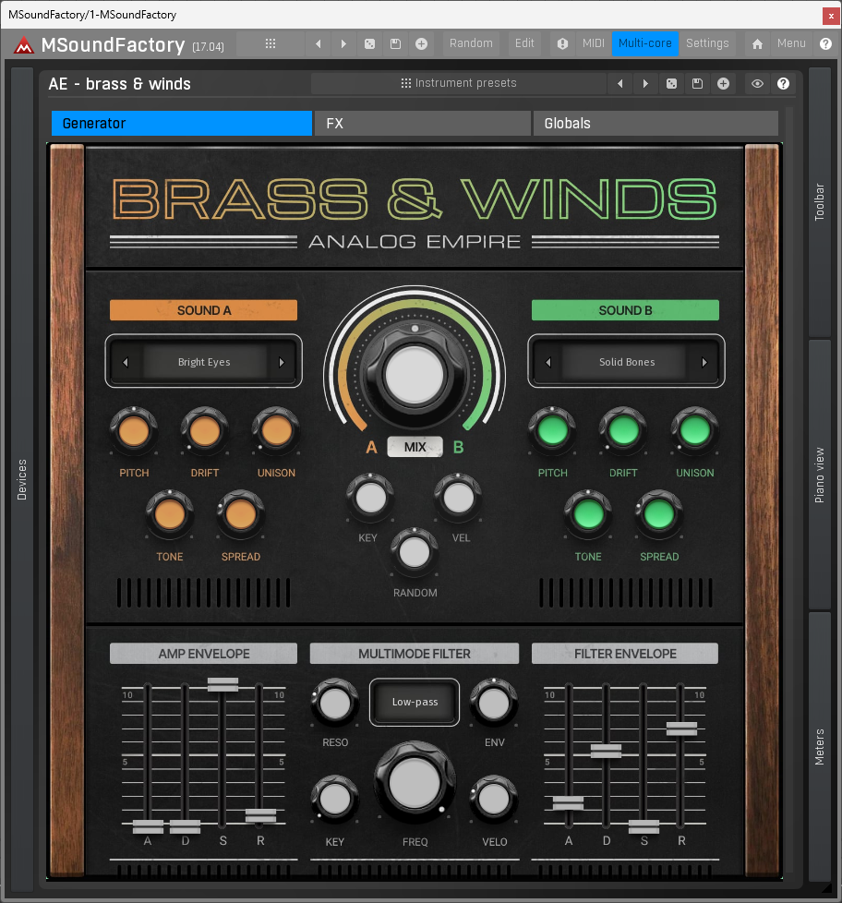Click the MeldaProduction logo icon
The height and width of the screenshot is (903, 842).
(24, 45)
